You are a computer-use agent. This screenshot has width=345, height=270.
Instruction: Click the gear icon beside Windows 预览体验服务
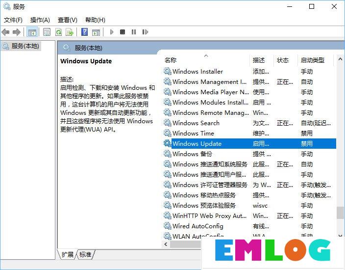coord(168,205)
